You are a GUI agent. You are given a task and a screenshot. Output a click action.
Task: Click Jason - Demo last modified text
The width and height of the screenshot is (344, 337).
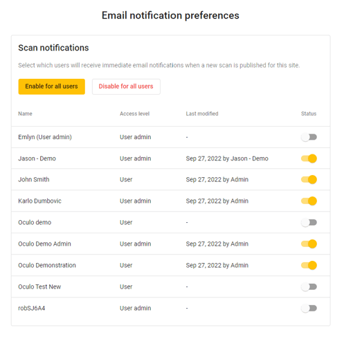click(227, 158)
